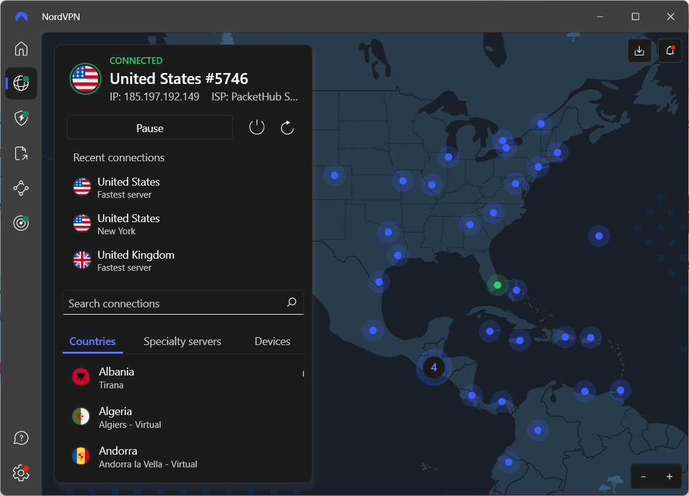Click 'United States #5746' server name
Viewport: 689px width, 496px height.
(x=179, y=79)
